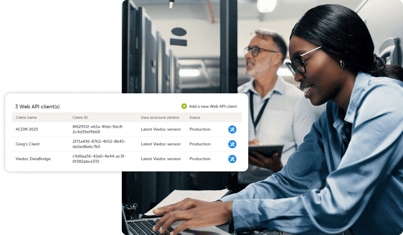Click the 'Status' column header
The height and width of the screenshot is (235, 403).
[195, 117]
